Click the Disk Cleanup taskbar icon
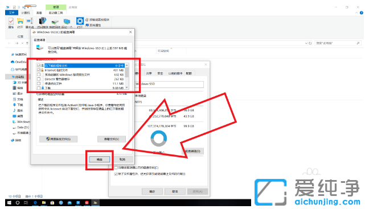Image resolution: width=365 pixels, height=209 pixels. (x=95, y=203)
